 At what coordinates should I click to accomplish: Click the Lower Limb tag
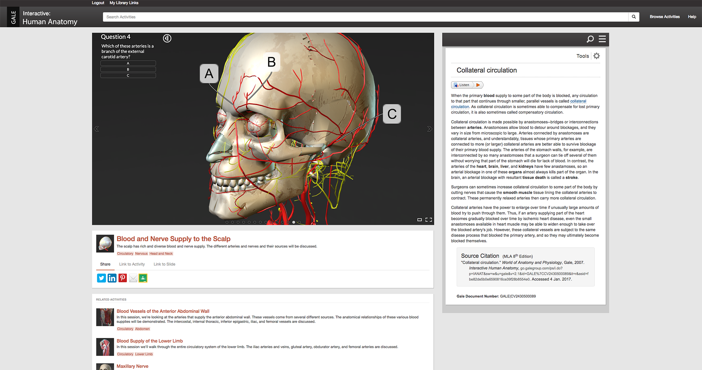[144, 354]
